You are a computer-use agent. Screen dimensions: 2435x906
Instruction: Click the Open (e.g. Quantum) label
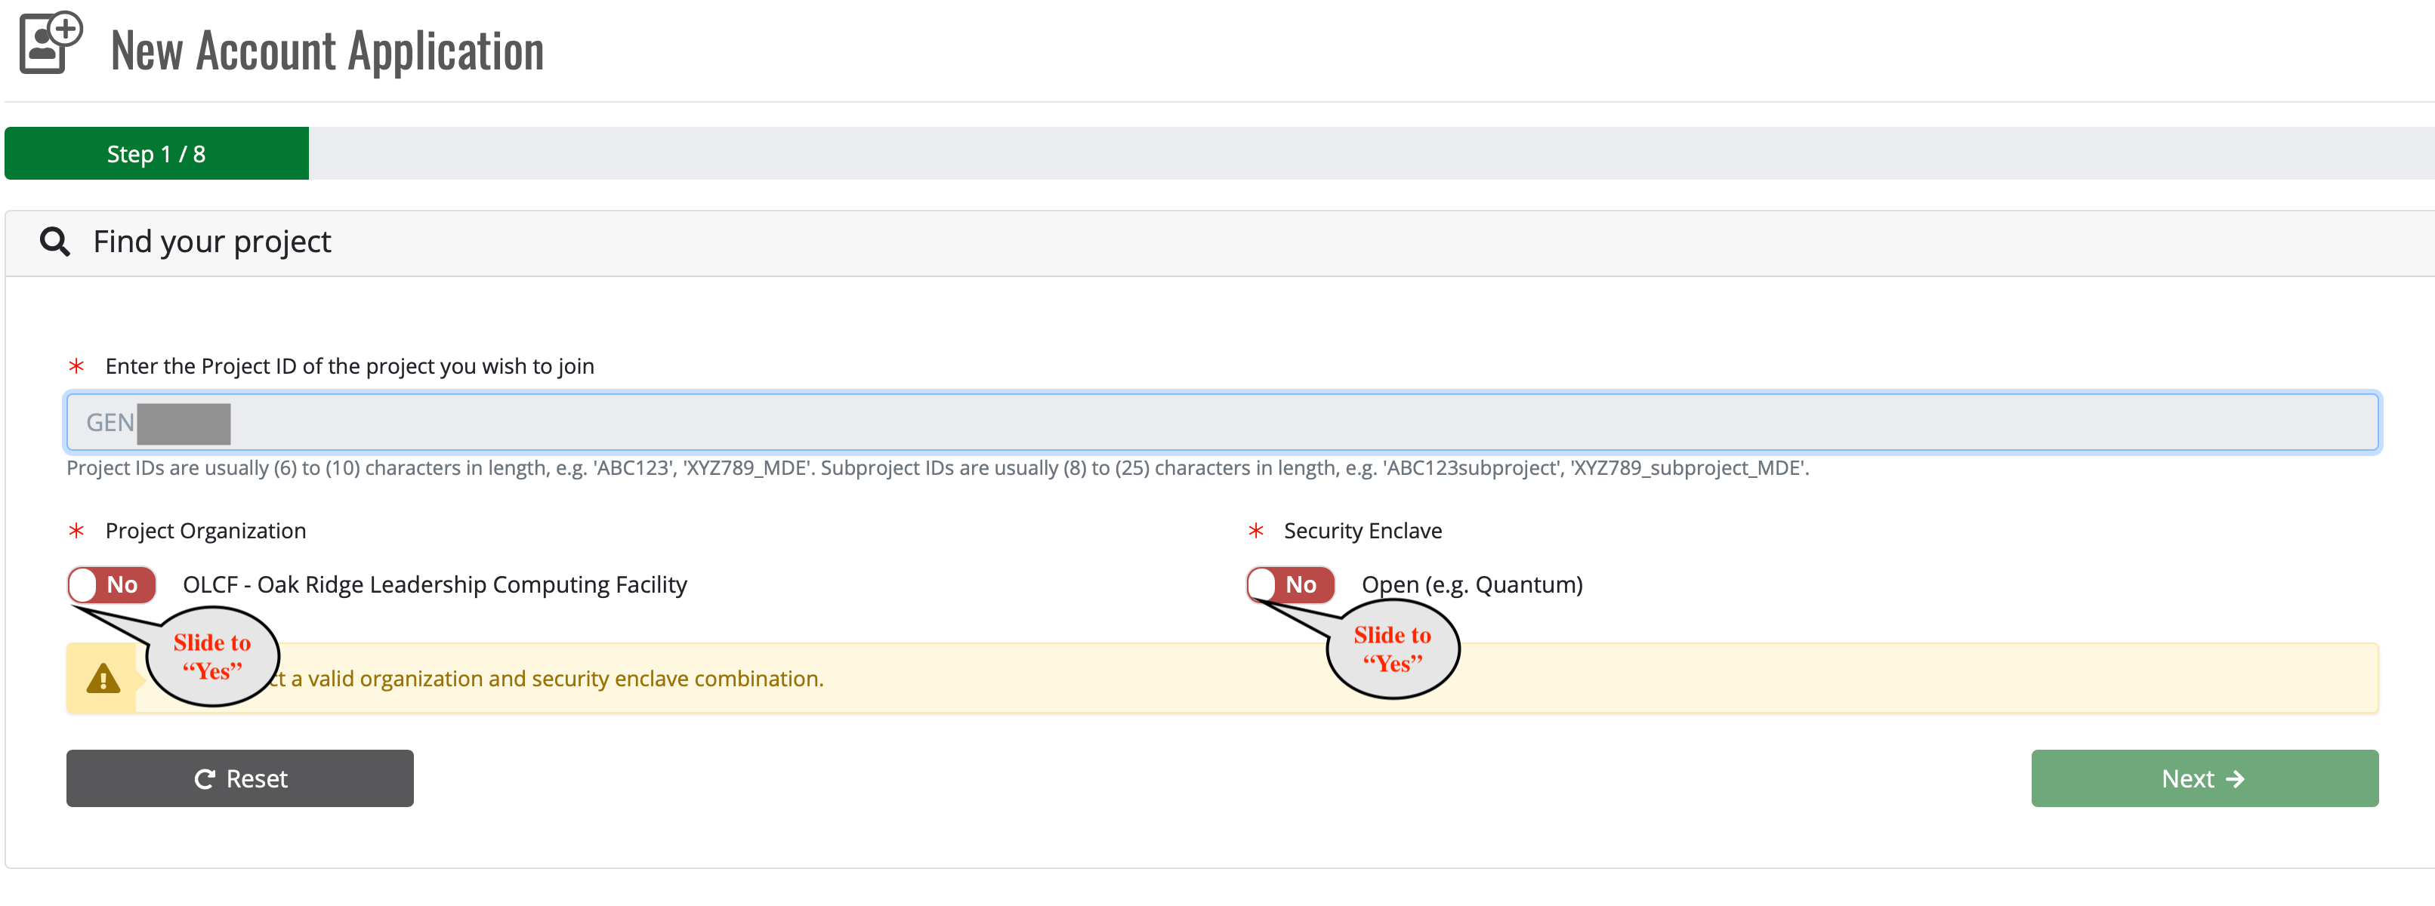(x=1472, y=585)
